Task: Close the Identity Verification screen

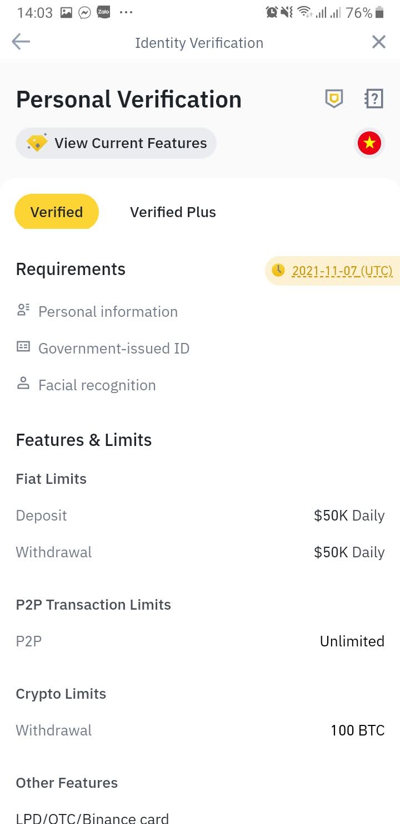Action: (x=379, y=42)
